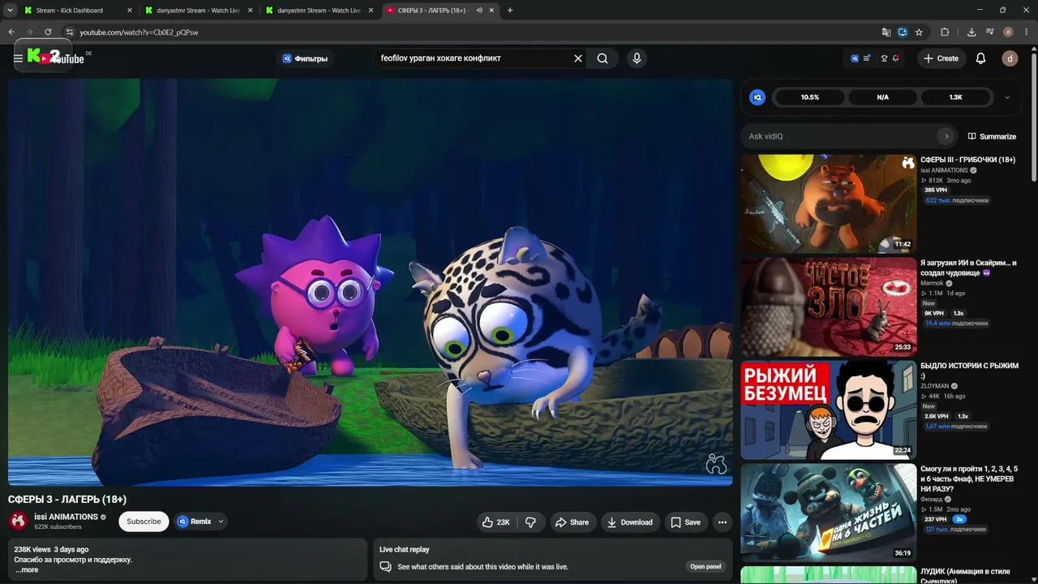Click the main video player
This screenshot has width=1038, height=584.
pyautogui.click(x=371, y=282)
